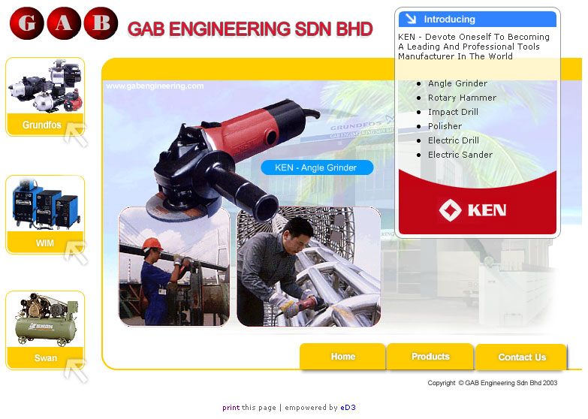
Task: Click the Grundfos pumps thumbnail image
Action: pos(45,86)
